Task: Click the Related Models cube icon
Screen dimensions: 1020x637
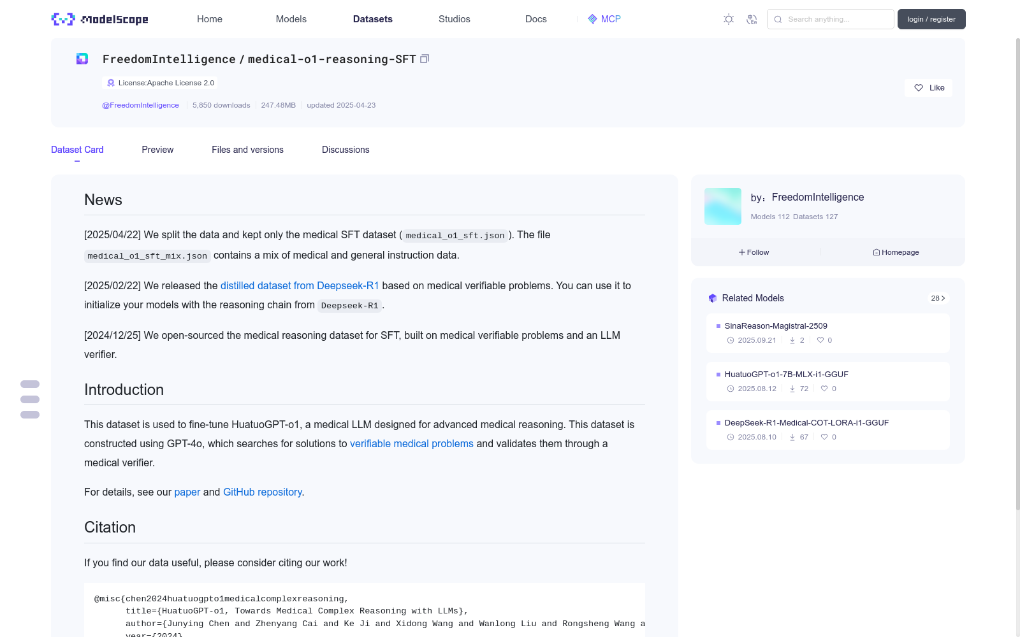Action: tap(713, 298)
